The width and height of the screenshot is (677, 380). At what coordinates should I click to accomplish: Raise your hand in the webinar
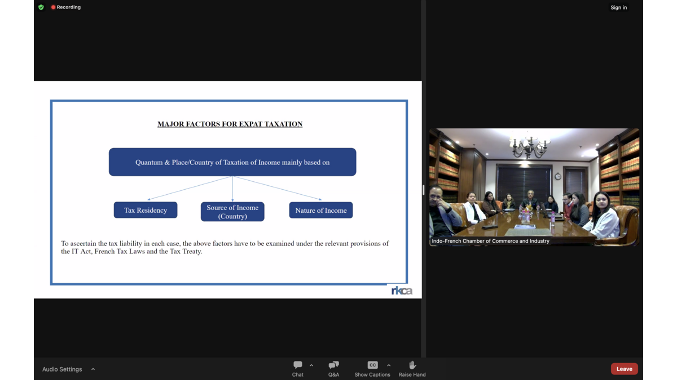(412, 369)
